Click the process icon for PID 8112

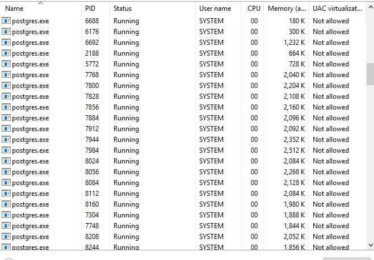coord(6,193)
